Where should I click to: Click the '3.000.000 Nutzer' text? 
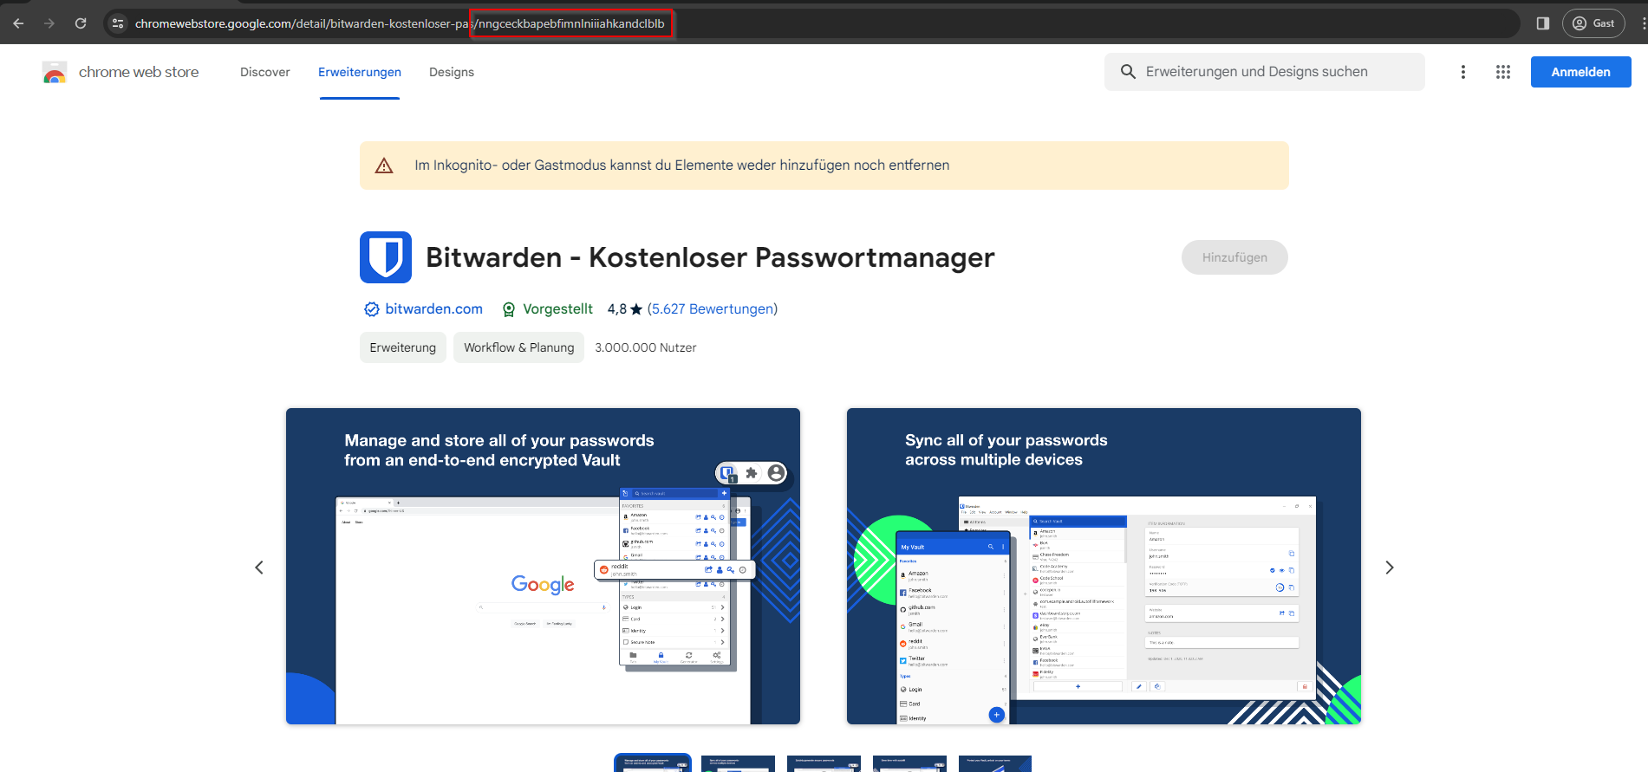pyautogui.click(x=646, y=347)
